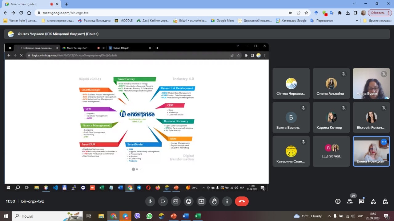
Task: Open Chrome tab search chevron
Action: coord(354,4)
